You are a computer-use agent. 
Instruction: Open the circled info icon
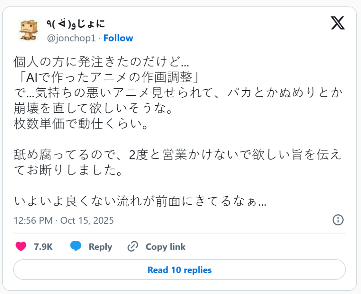338,220
